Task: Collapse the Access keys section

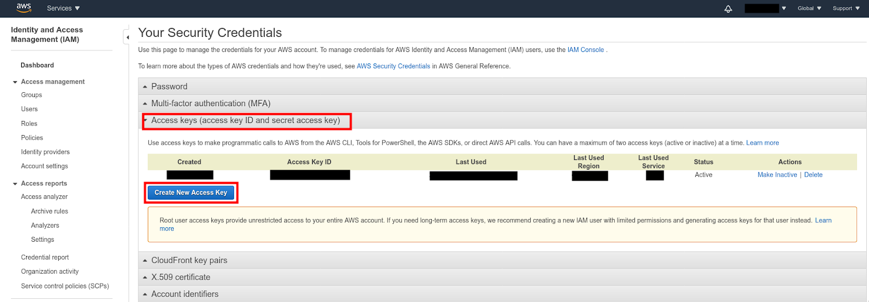Action: (502, 120)
